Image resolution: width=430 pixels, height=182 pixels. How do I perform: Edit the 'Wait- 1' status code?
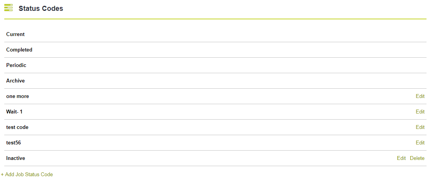420,112
